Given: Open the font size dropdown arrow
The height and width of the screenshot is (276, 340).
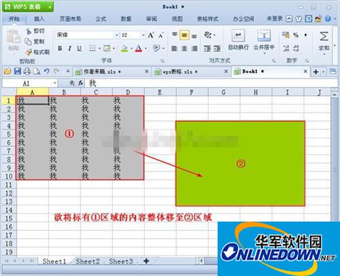Looking at the screenshot, I should 143,35.
